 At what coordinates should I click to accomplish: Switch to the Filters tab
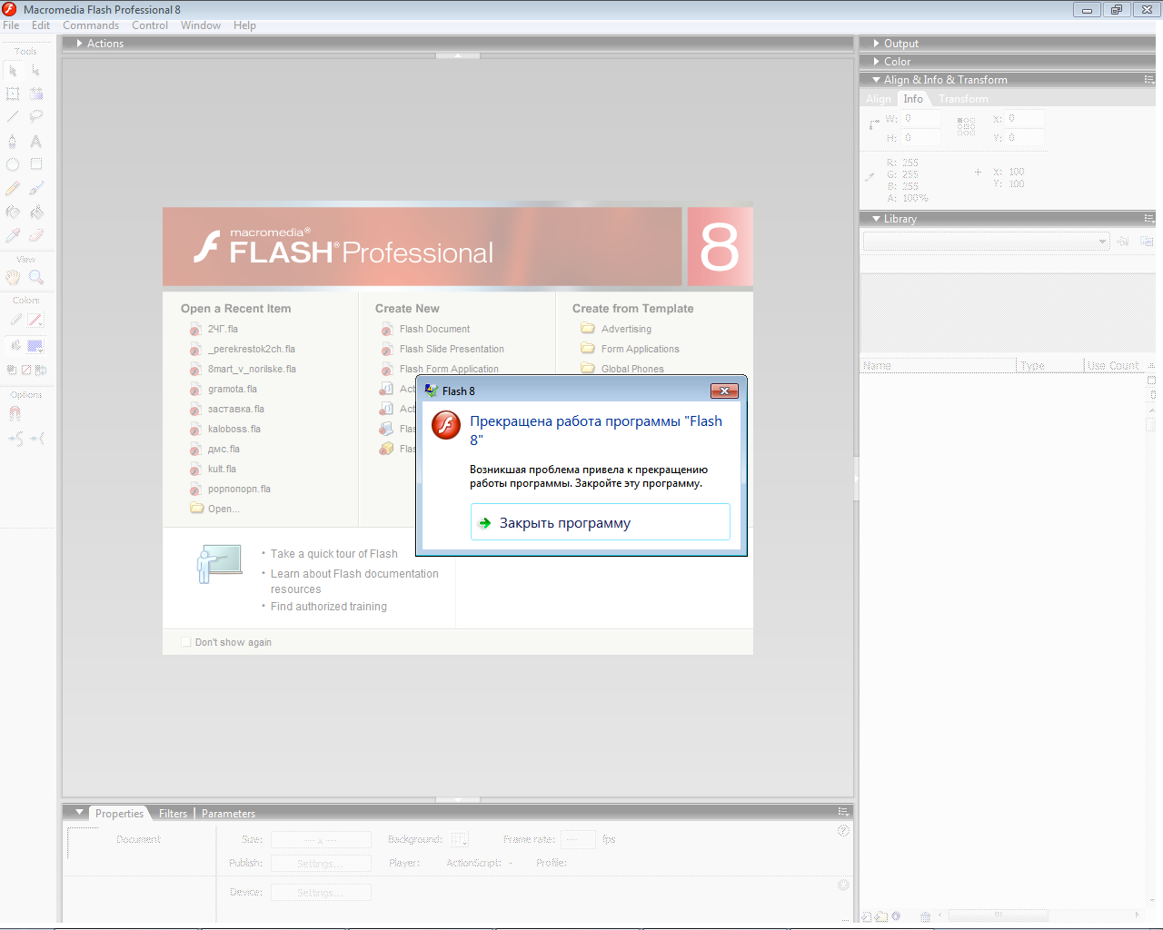tap(173, 814)
